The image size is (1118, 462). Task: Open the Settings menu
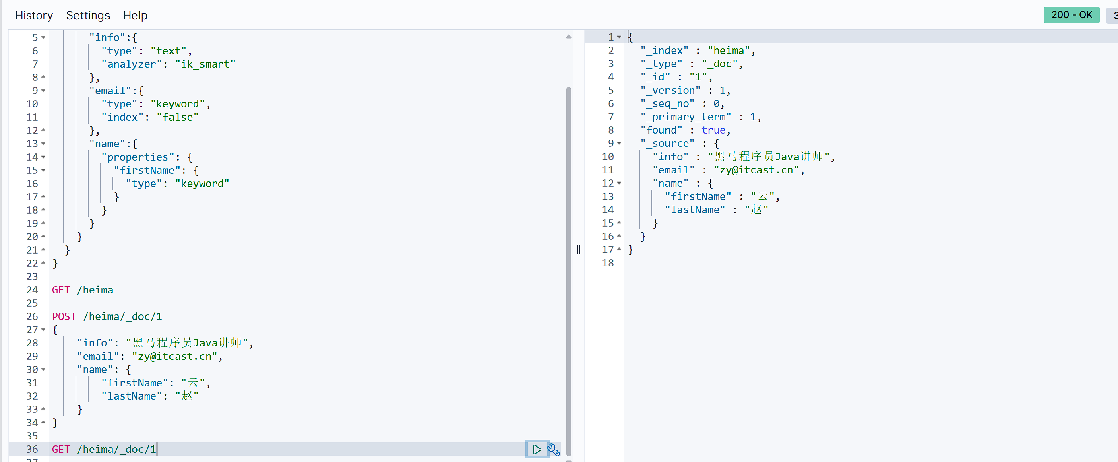point(88,16)
